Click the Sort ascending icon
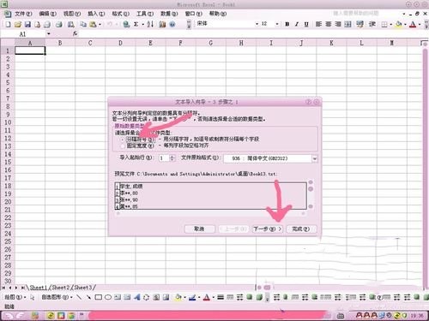The height and width of the screenshot is (321, 429). click(150, 25)
